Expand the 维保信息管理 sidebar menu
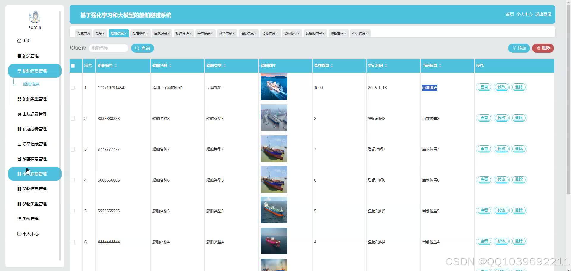 35,174
